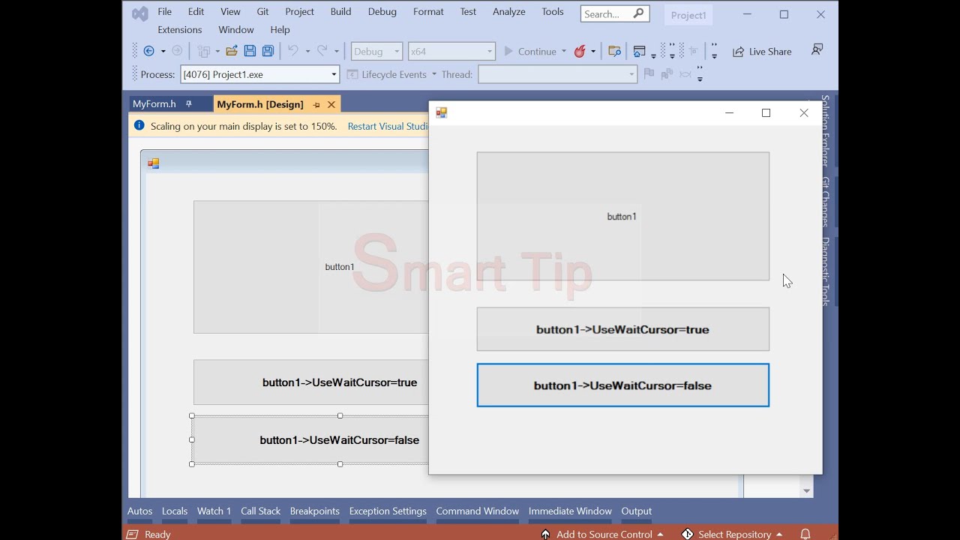Click the flag icon beside Thread box
This screenshot has height=540, width=960.
(x=649, y=73)
